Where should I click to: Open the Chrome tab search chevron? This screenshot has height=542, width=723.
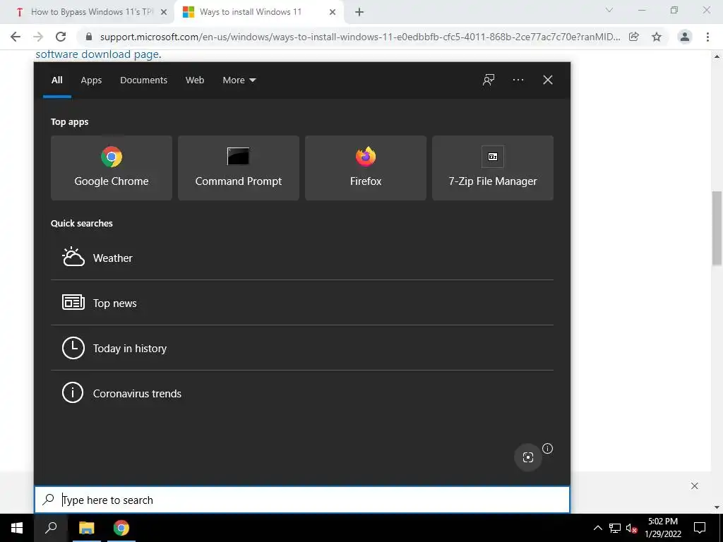[x=609, y=10]
